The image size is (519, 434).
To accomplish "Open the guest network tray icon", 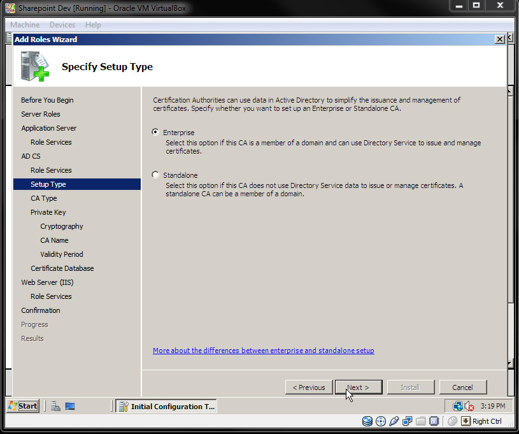I will click(x=457, y=406).
